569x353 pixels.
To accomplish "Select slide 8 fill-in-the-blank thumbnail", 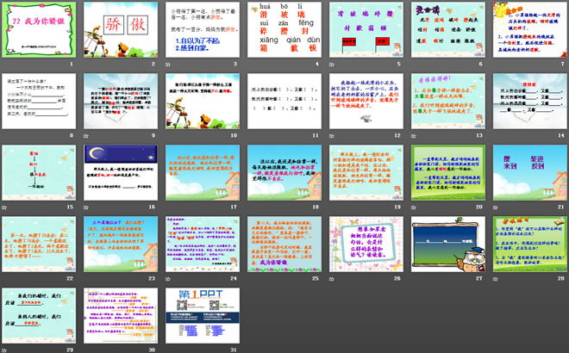I will (39, 101).
